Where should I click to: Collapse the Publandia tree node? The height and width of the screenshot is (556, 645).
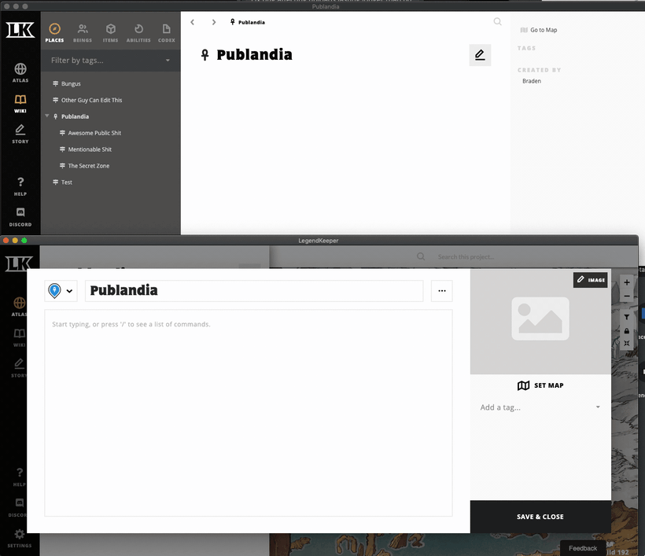click(x=47, y=116)
